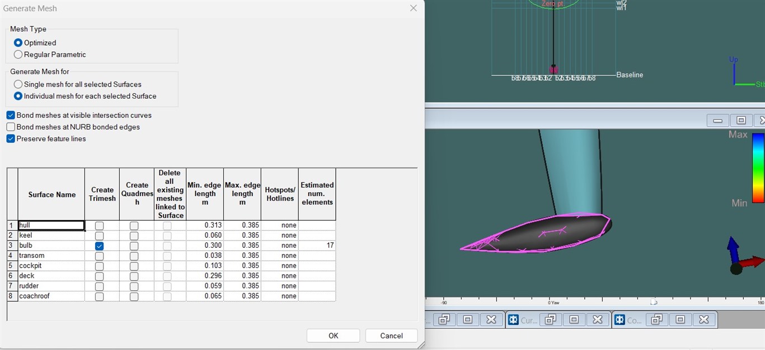This screenshot has width=765, height=350.
Task: Click bulb estimated elements value 17
Action: coord(317,246)
